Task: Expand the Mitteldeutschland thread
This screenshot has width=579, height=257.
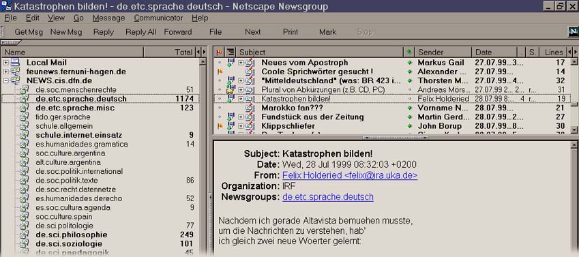Action: pos(241,81)
